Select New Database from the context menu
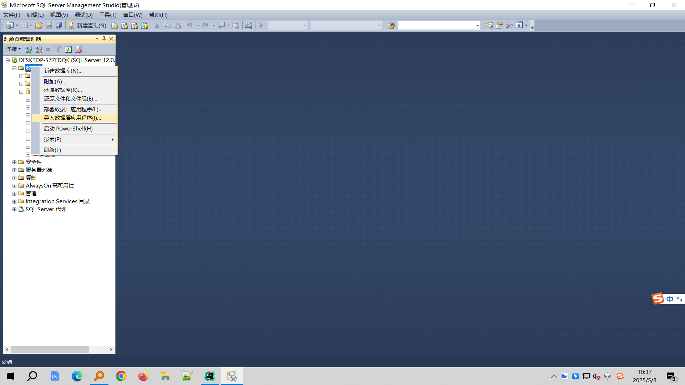This screenshot has height=385, width=685. (x=63, y=71)
